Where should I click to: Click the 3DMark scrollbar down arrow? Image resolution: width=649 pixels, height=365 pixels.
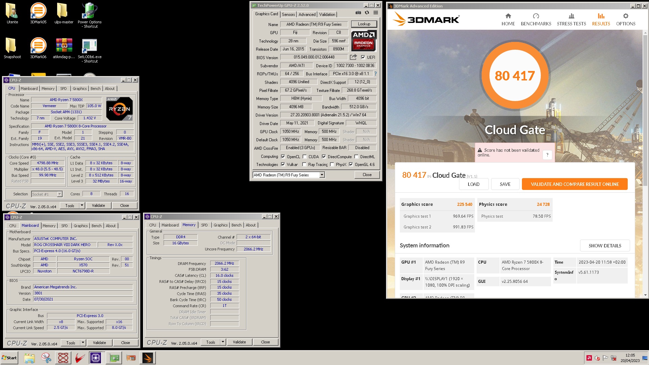(645, 295)
